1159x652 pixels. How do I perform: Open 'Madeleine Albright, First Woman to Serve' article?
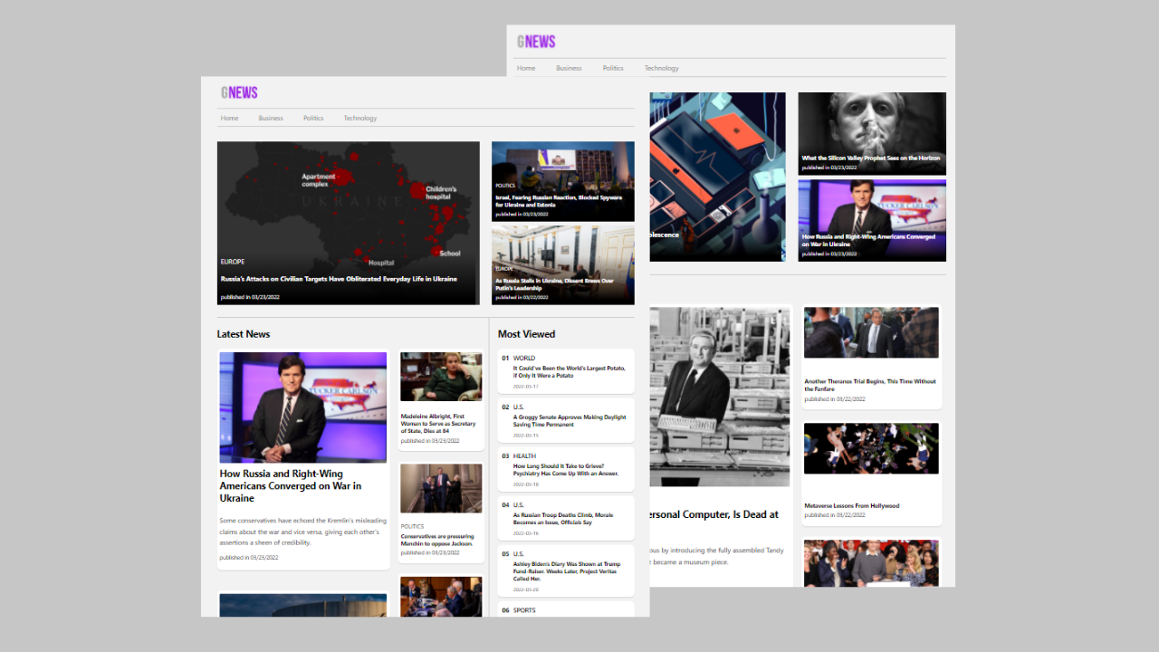tap(438, 424)
